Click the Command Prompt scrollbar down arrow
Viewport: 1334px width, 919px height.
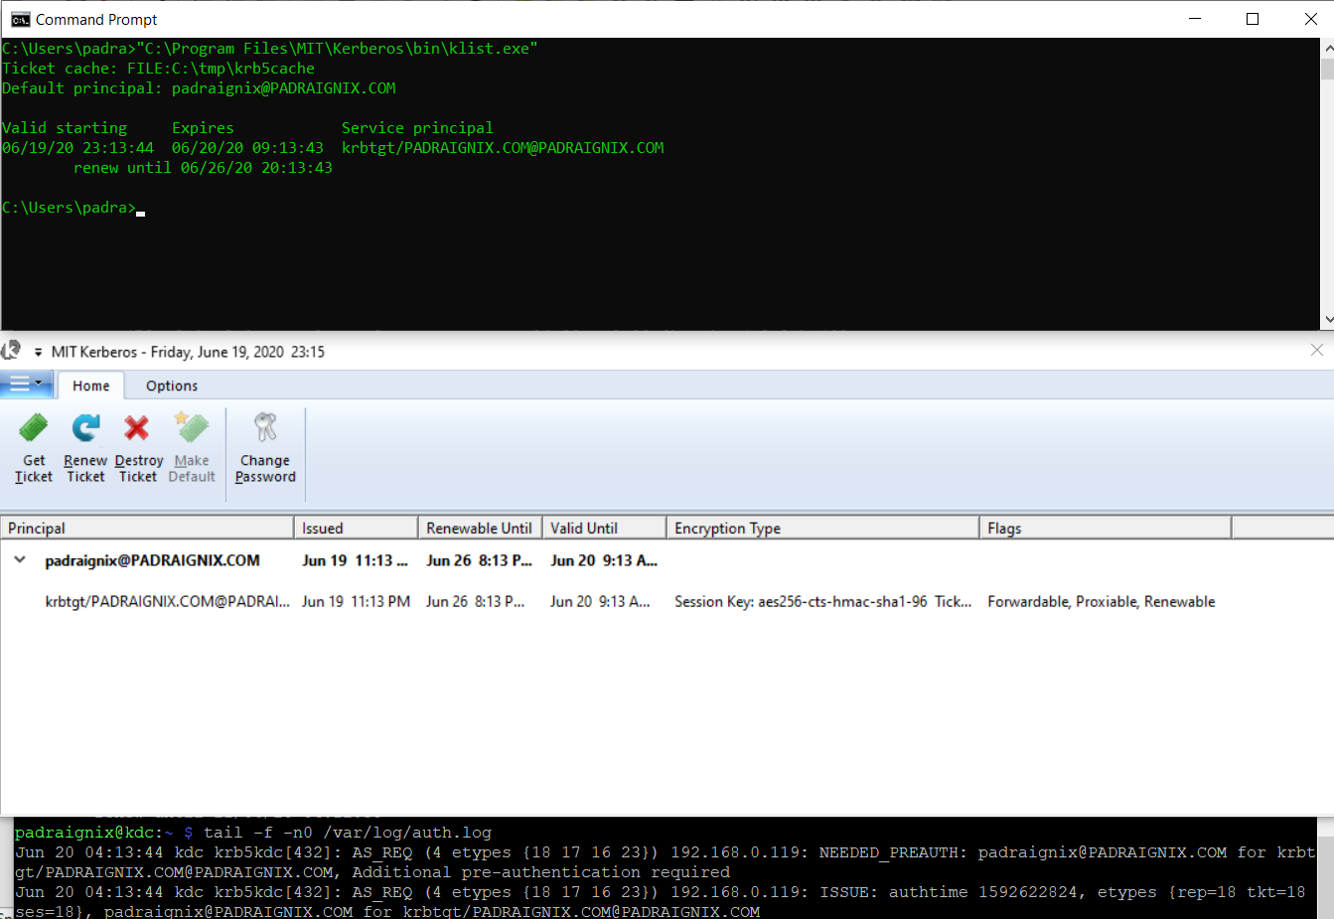click(x=1327, y=320)
